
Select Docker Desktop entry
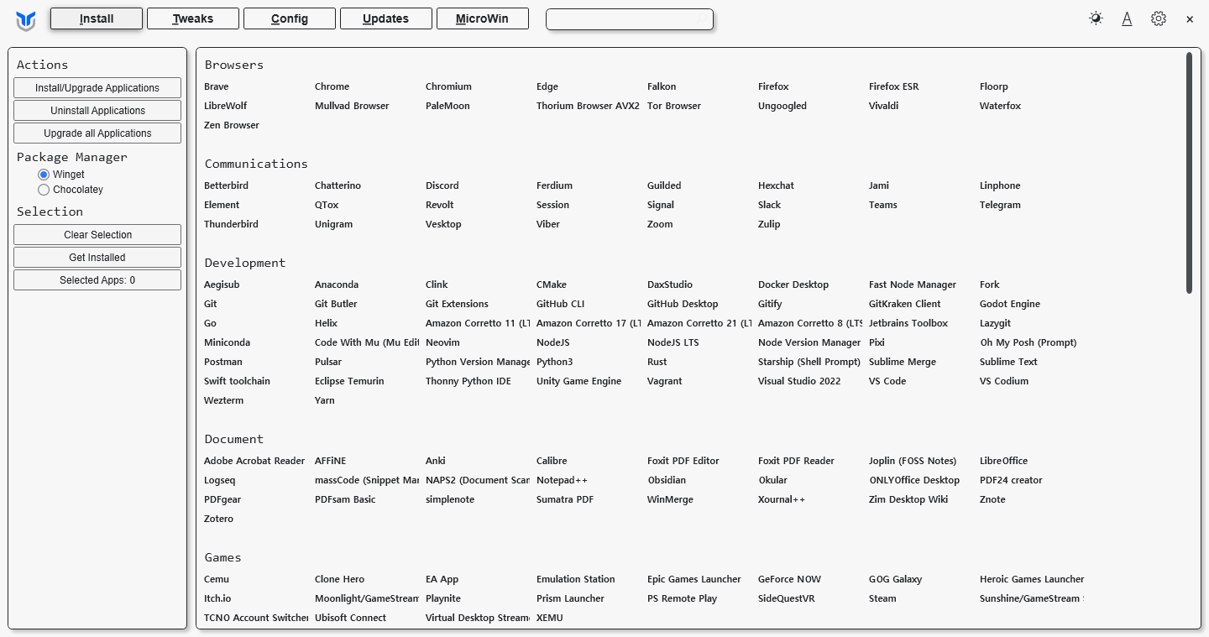point(793,285)
